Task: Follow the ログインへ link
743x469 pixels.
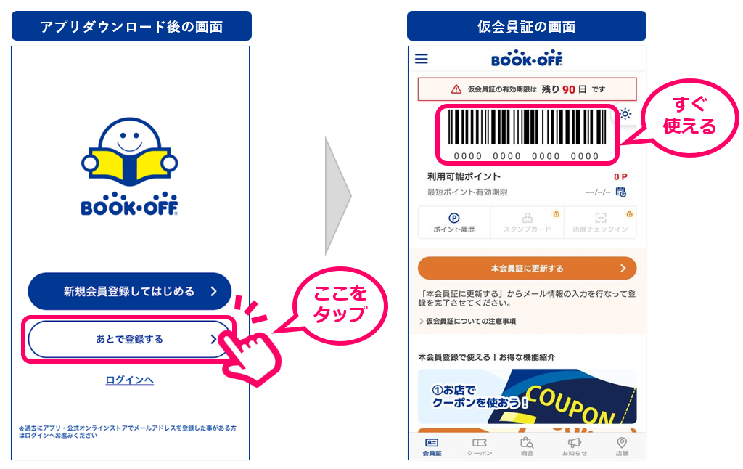Action: pyautogui.click(x=129, y=380)
